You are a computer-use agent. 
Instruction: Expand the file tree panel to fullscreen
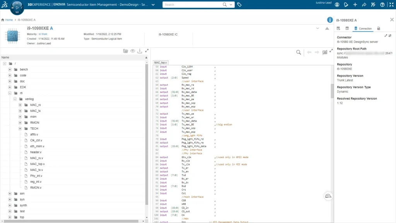147,51
